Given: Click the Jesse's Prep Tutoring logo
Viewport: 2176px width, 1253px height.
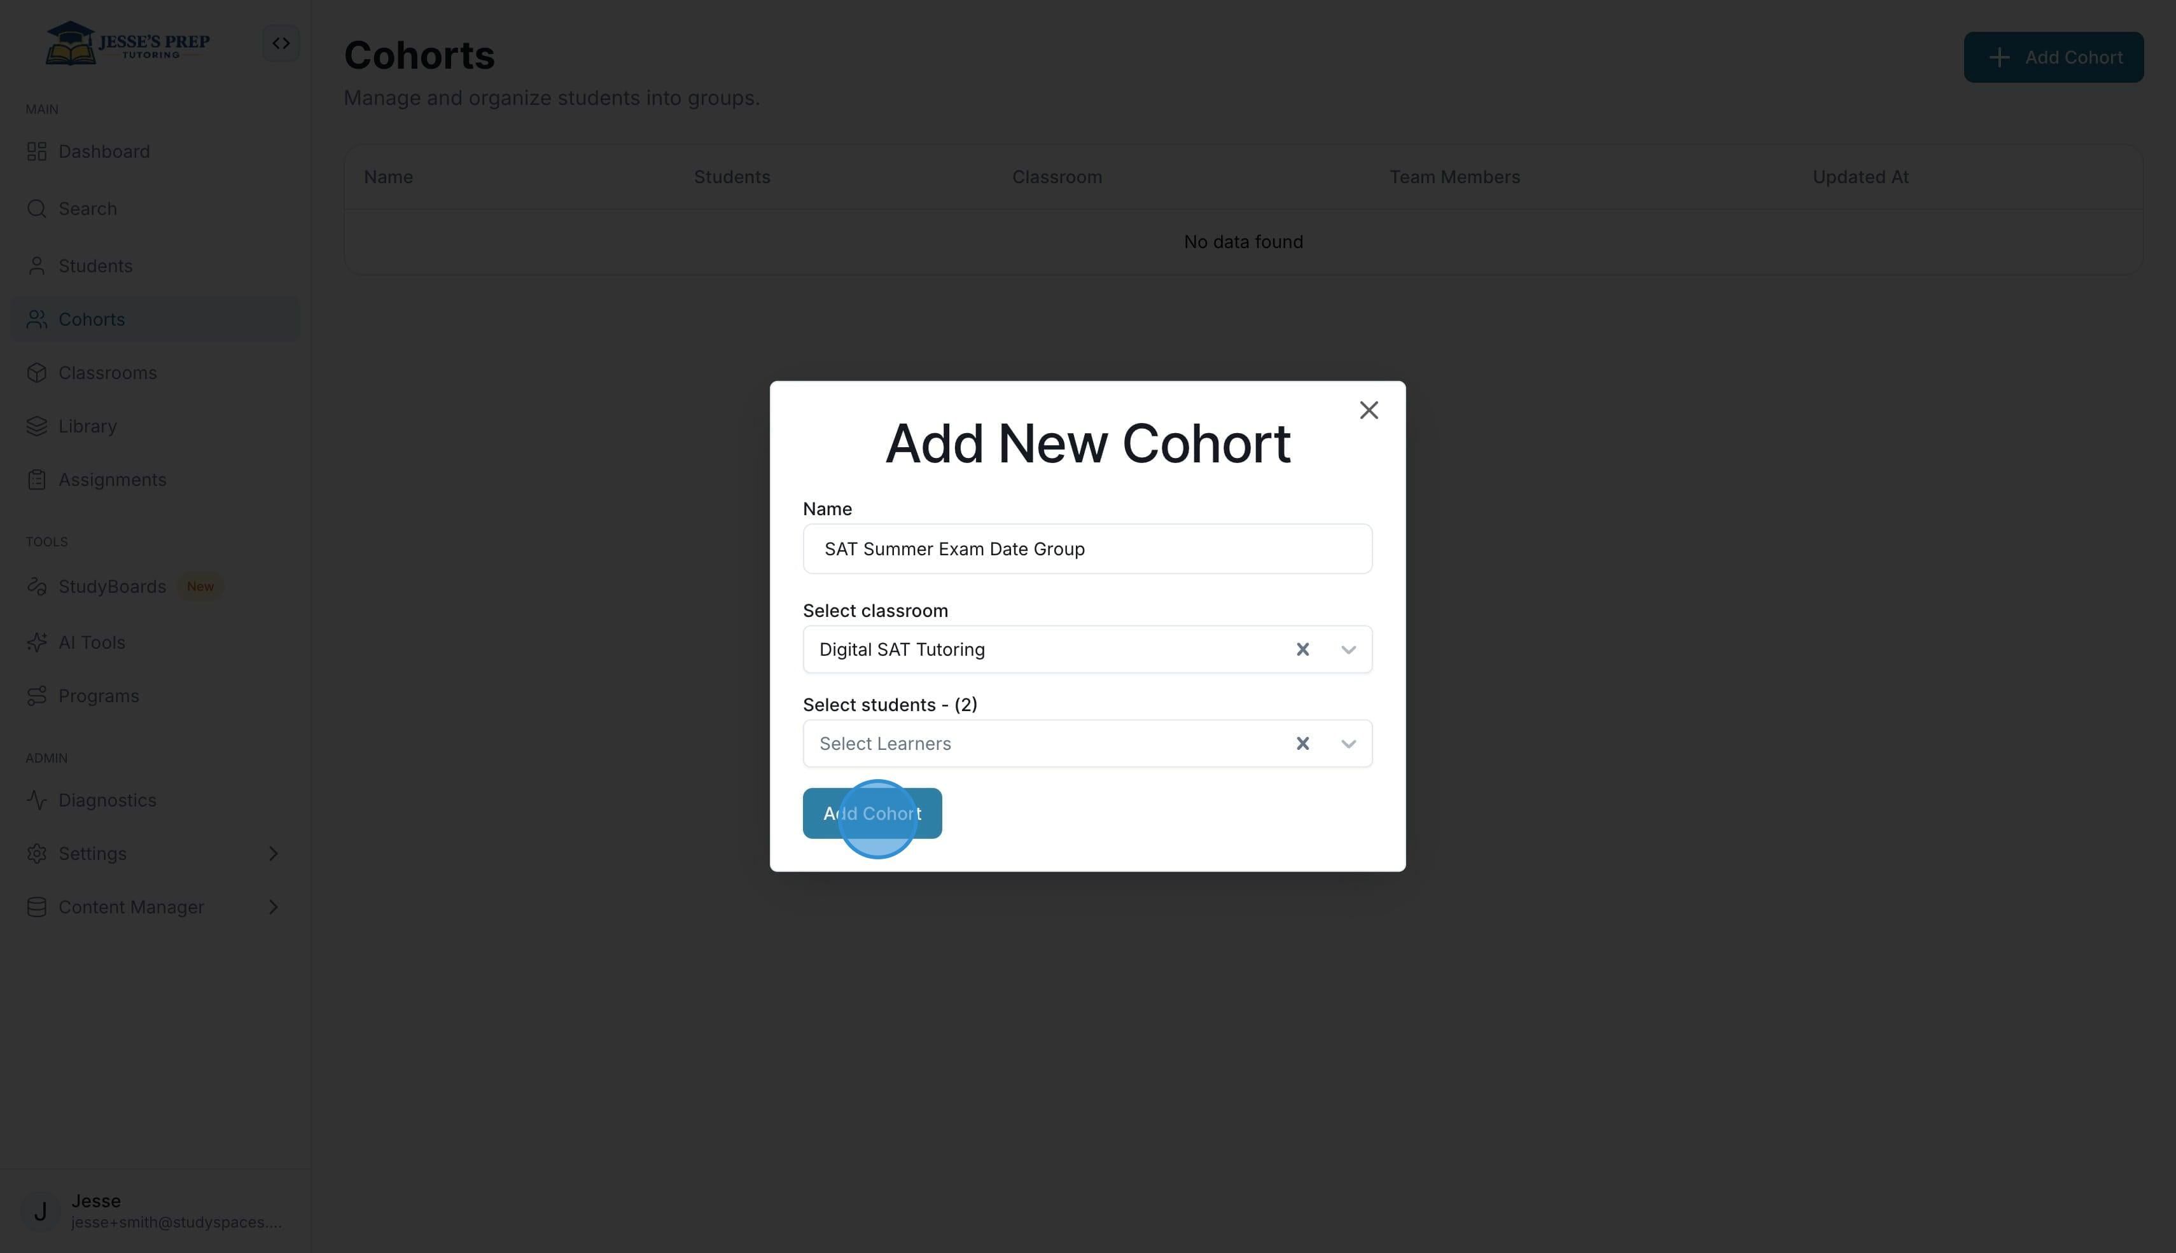Looking at the screenshot, I should [x=127, y=43].
